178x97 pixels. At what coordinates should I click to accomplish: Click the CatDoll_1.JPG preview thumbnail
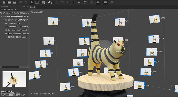14,79
